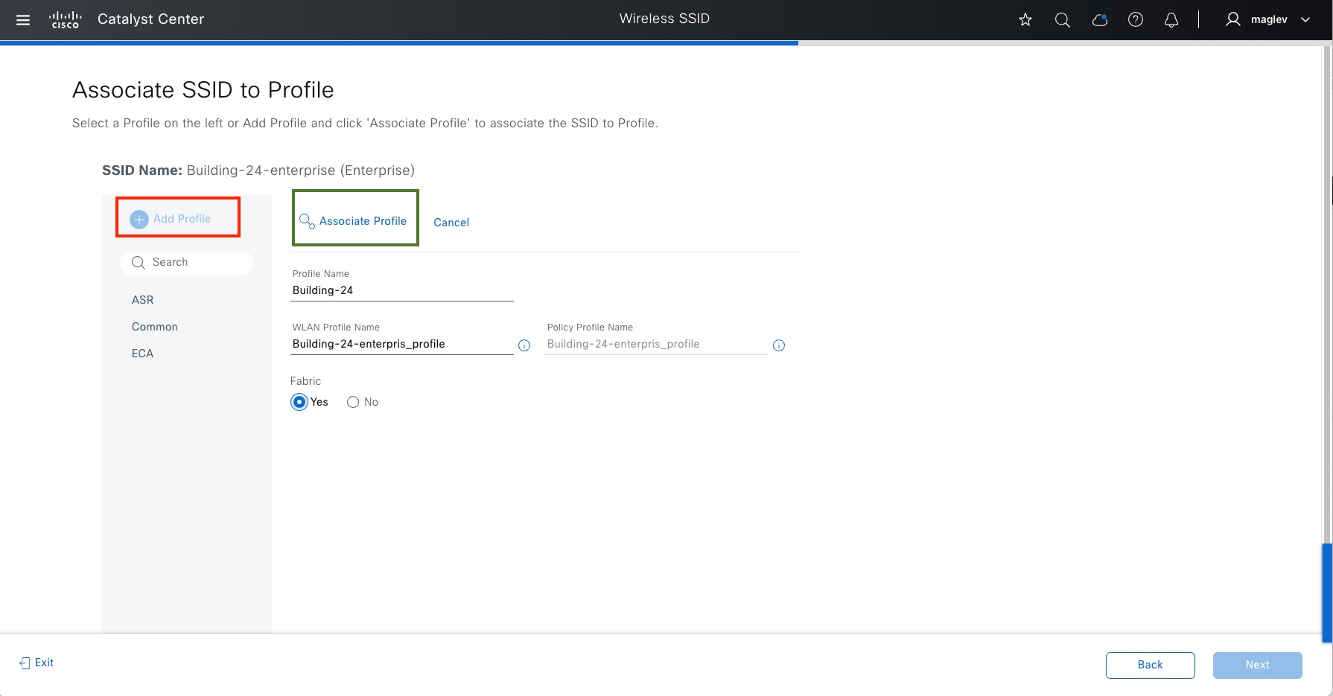Click the Associate Profile button
The width and height of the screenshot is (1333, 696).
354,221
